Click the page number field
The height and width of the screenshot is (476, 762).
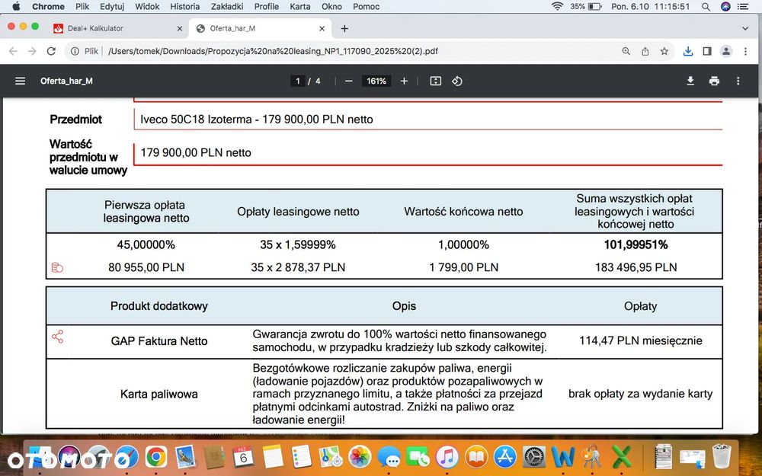[297, 81]
